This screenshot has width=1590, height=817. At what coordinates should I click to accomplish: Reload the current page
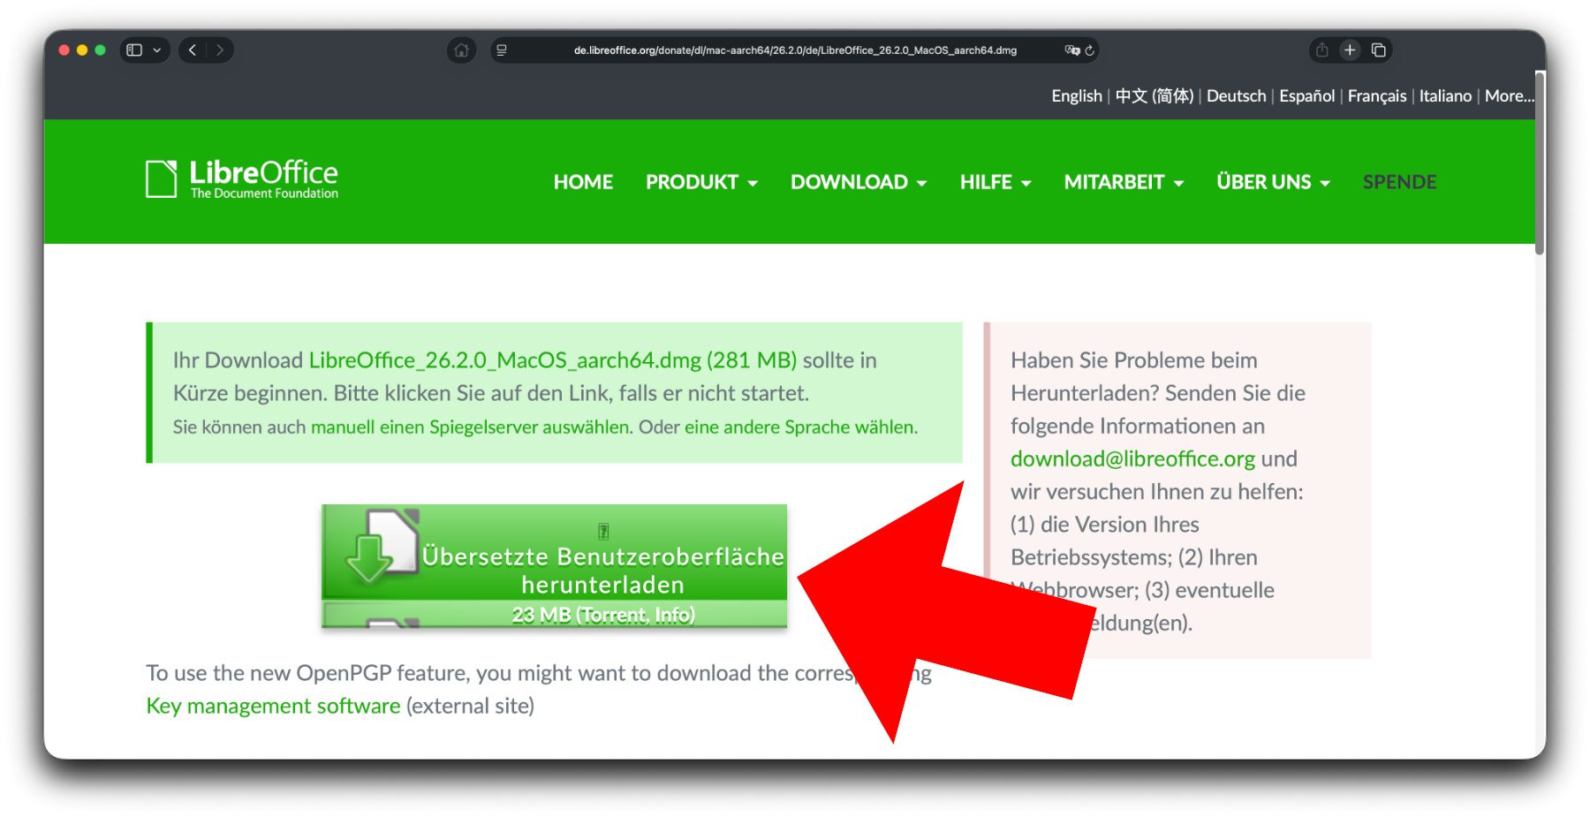click(1090, 50)
